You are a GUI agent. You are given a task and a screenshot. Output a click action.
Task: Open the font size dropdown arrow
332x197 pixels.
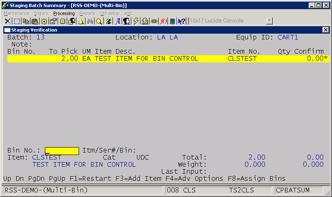pos(270,21)
